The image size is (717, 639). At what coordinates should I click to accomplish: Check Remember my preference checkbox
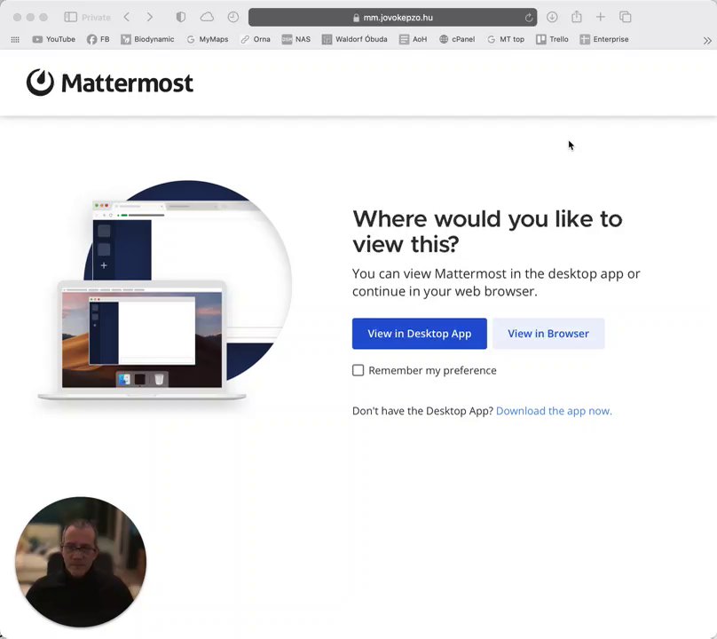pos(358,370)
